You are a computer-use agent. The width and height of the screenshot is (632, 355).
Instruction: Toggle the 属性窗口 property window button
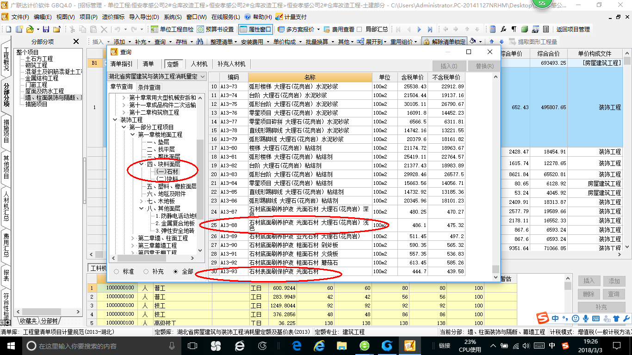pyautogui.click(x=255, y=29)
